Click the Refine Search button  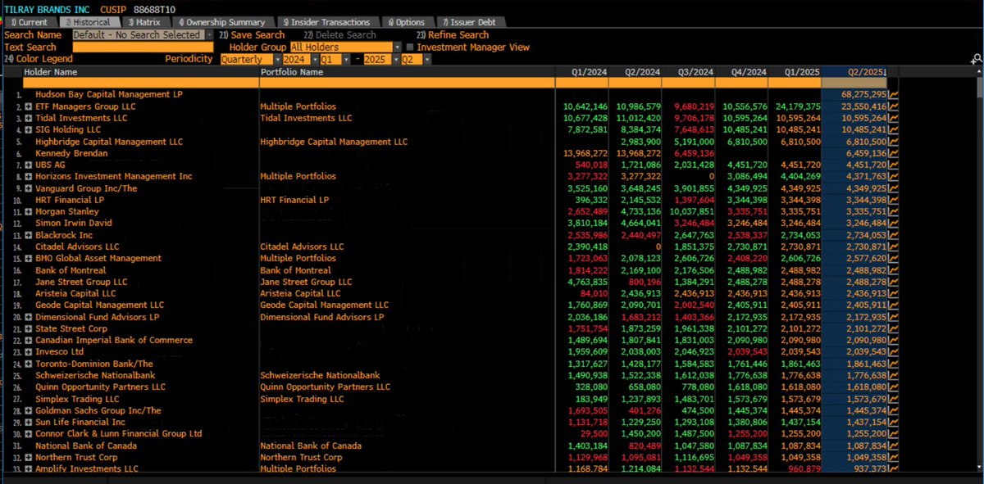coord(453,35)
